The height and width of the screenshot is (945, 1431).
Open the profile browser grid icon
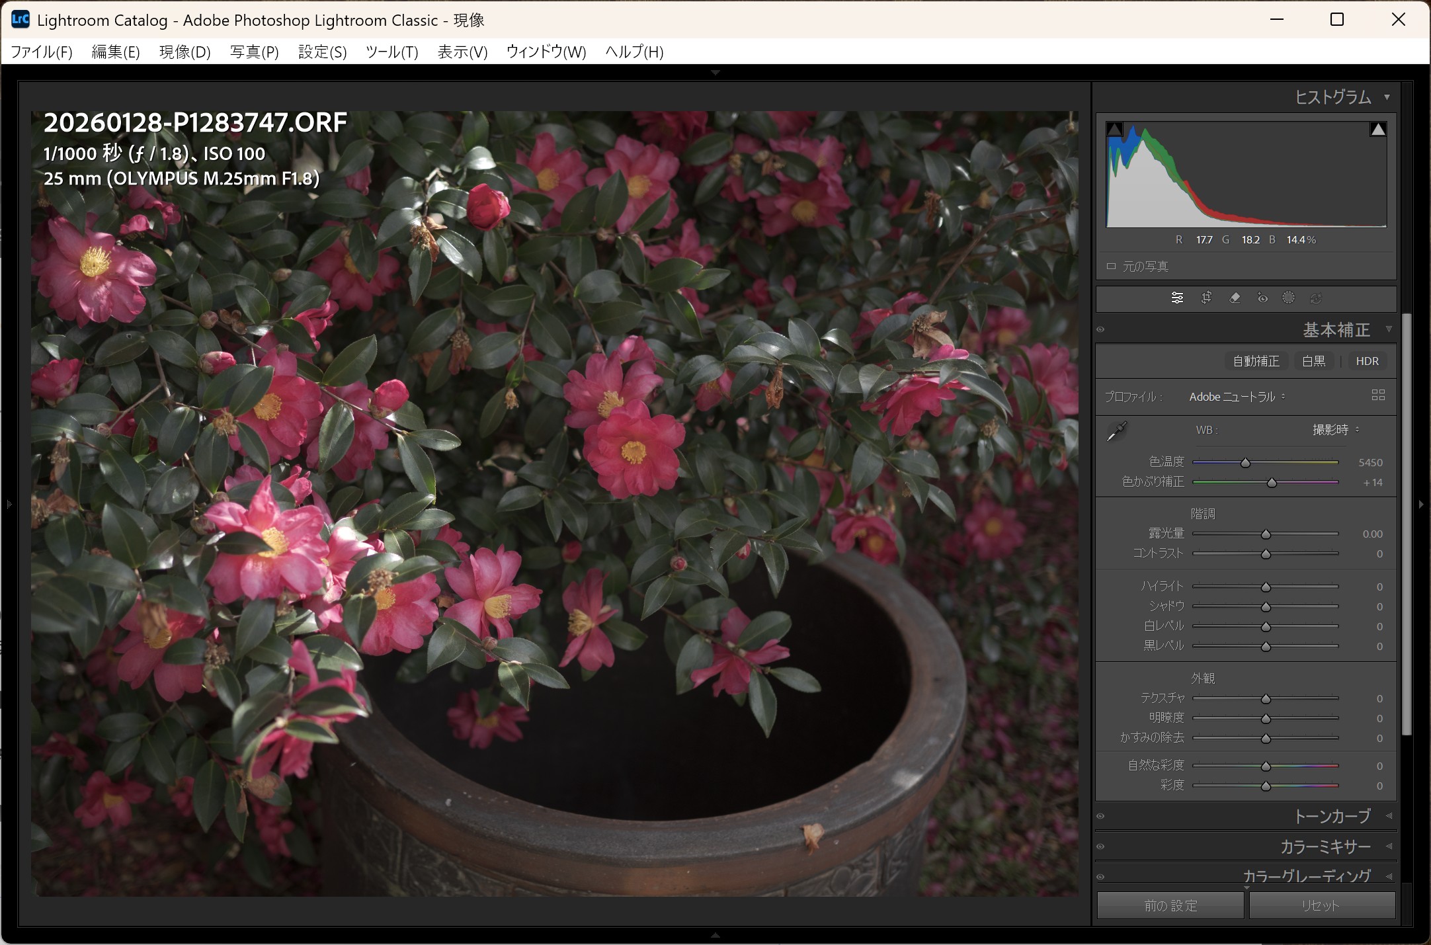point(1378,395)
